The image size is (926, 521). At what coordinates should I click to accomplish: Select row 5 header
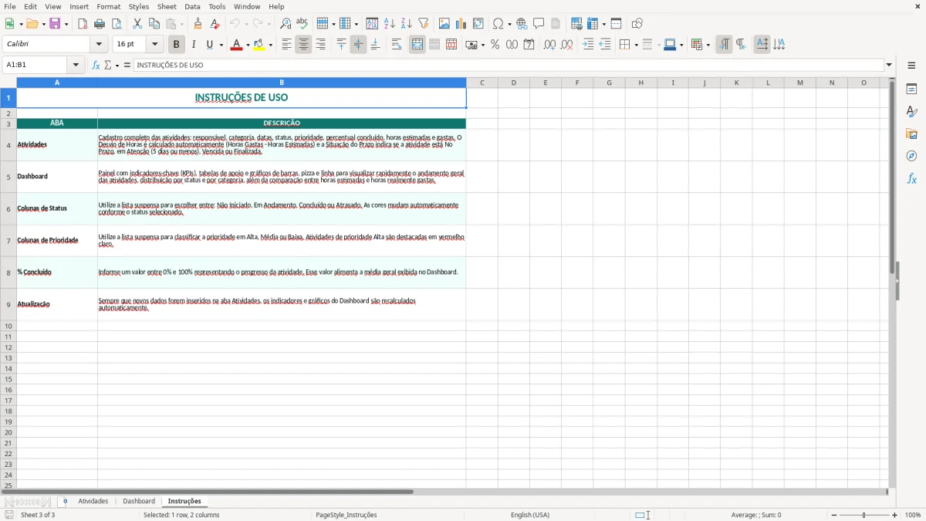point(8,177)
